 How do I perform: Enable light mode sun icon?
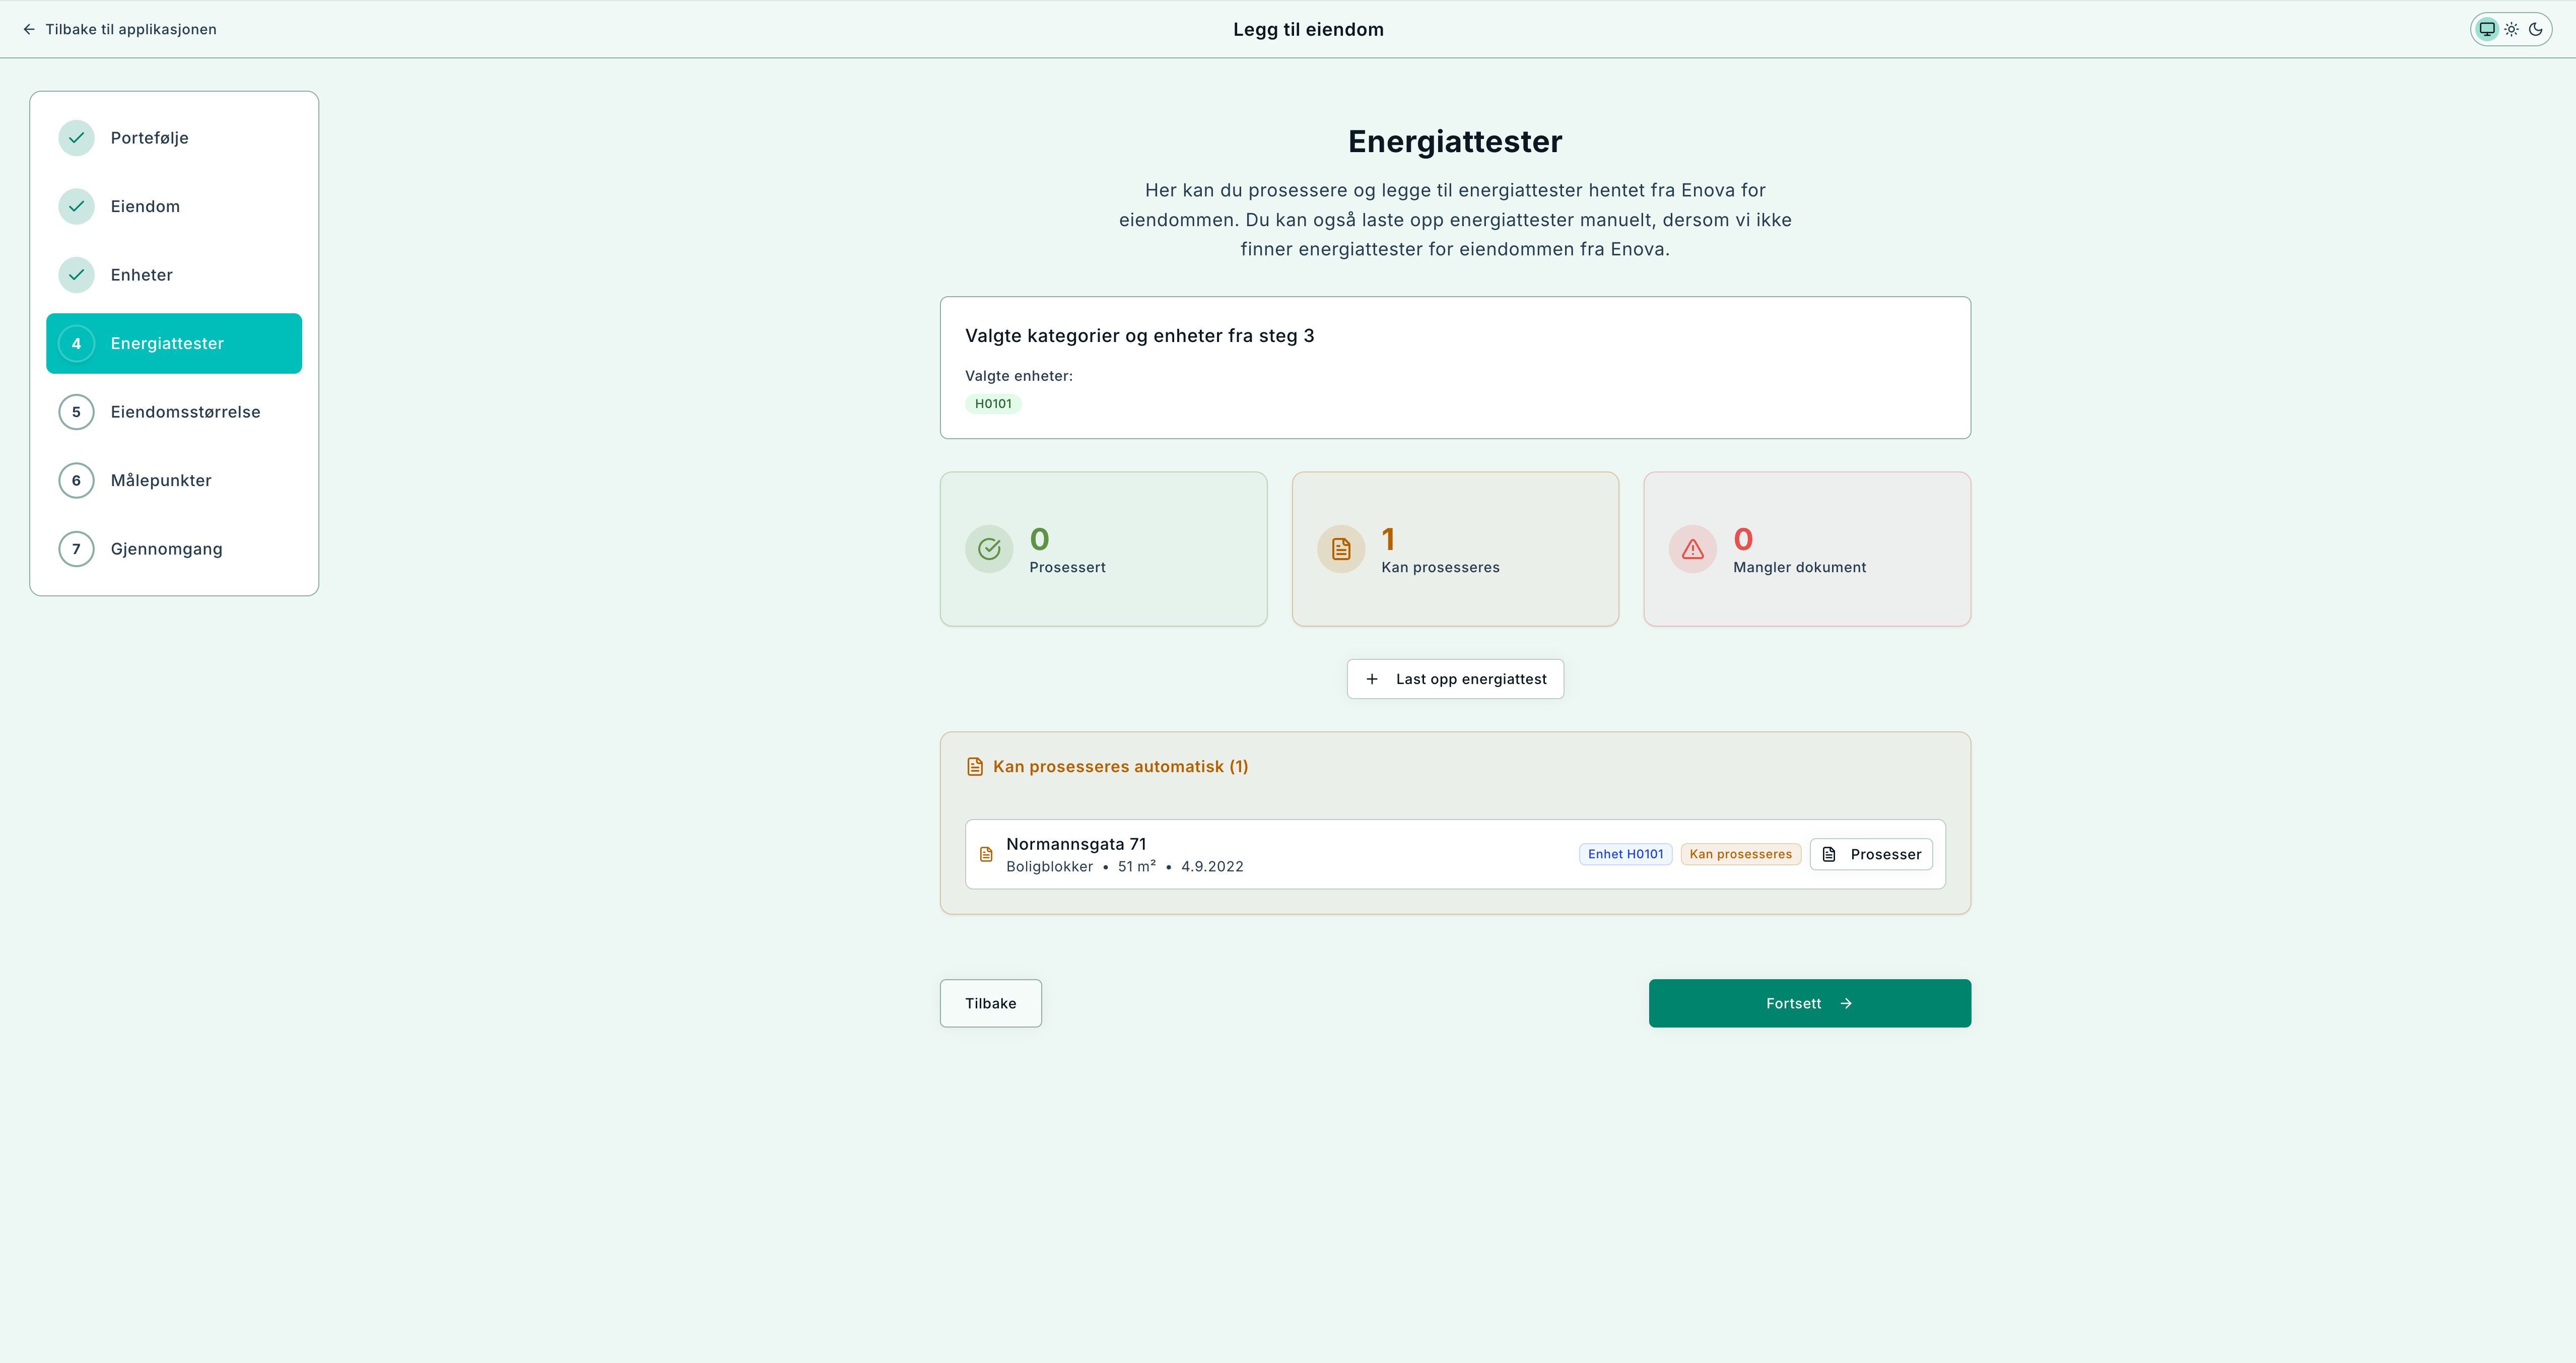click(x=2511, y=29)
